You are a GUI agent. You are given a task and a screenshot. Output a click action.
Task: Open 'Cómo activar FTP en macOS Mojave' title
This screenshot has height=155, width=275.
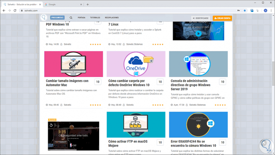(x=128, y=144)
